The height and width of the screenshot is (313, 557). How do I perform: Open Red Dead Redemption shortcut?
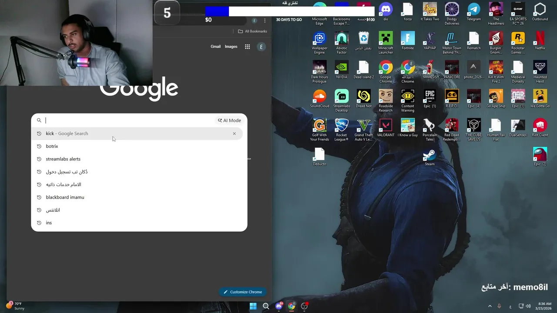pos(452,130)
